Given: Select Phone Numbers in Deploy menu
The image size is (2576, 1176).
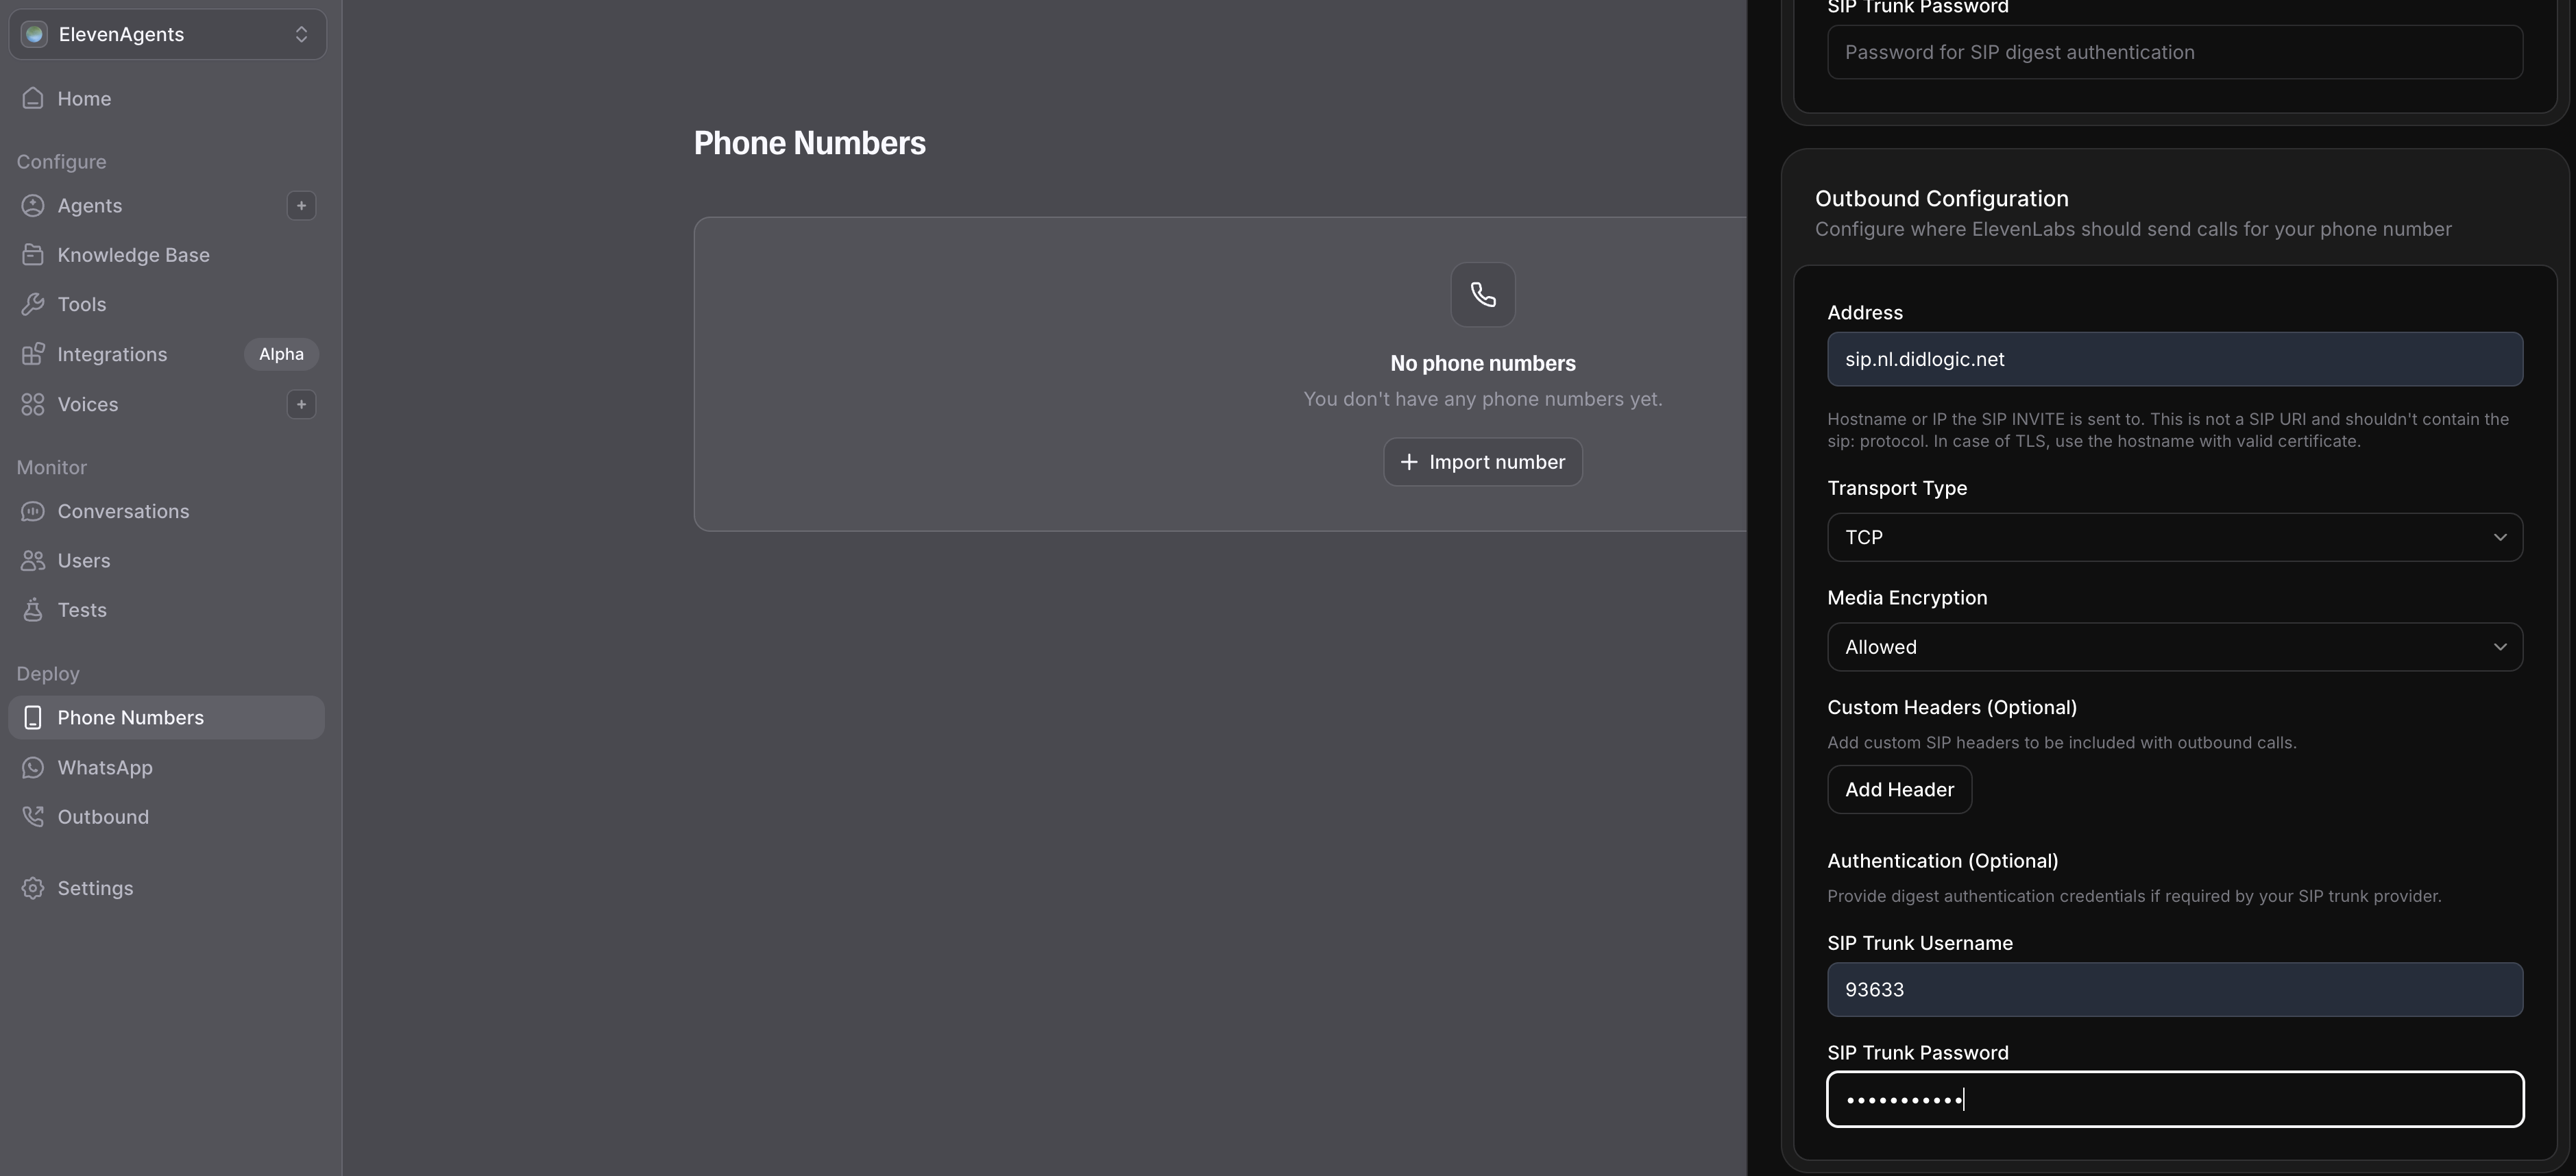Looking at the screenshot, I should click(130, 718).
